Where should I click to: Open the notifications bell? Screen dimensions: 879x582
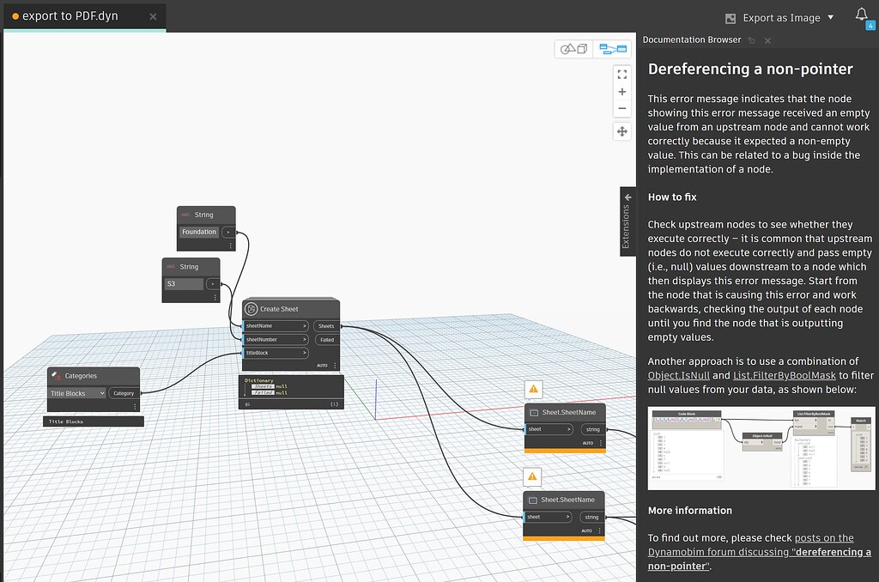coord(862,15)
